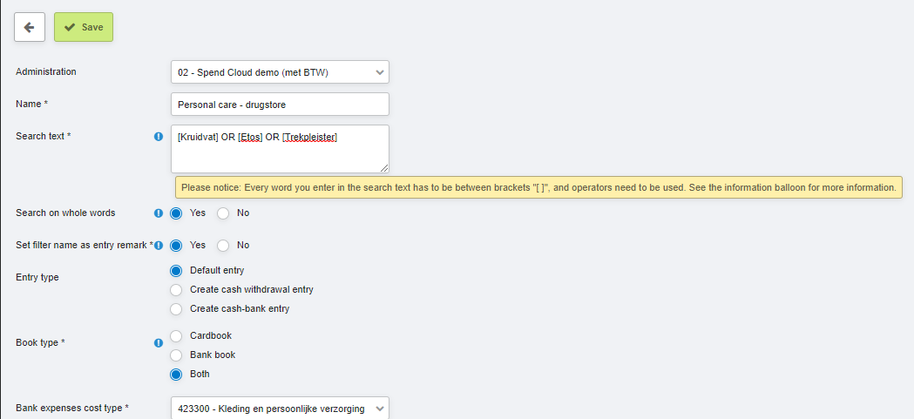The image size is (914, 419).
Task: Select Cardbook as book type
Action: pos(176,336)
